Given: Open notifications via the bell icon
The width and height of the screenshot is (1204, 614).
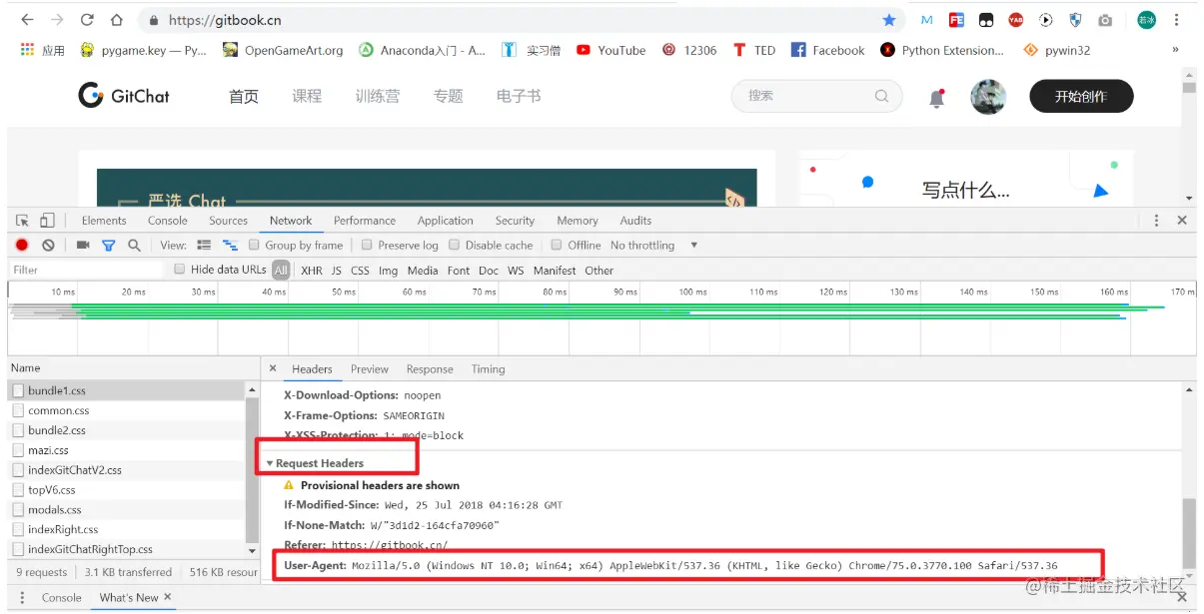Looking at the screenshot, I should pyautogui.click(x=936, y=97).
